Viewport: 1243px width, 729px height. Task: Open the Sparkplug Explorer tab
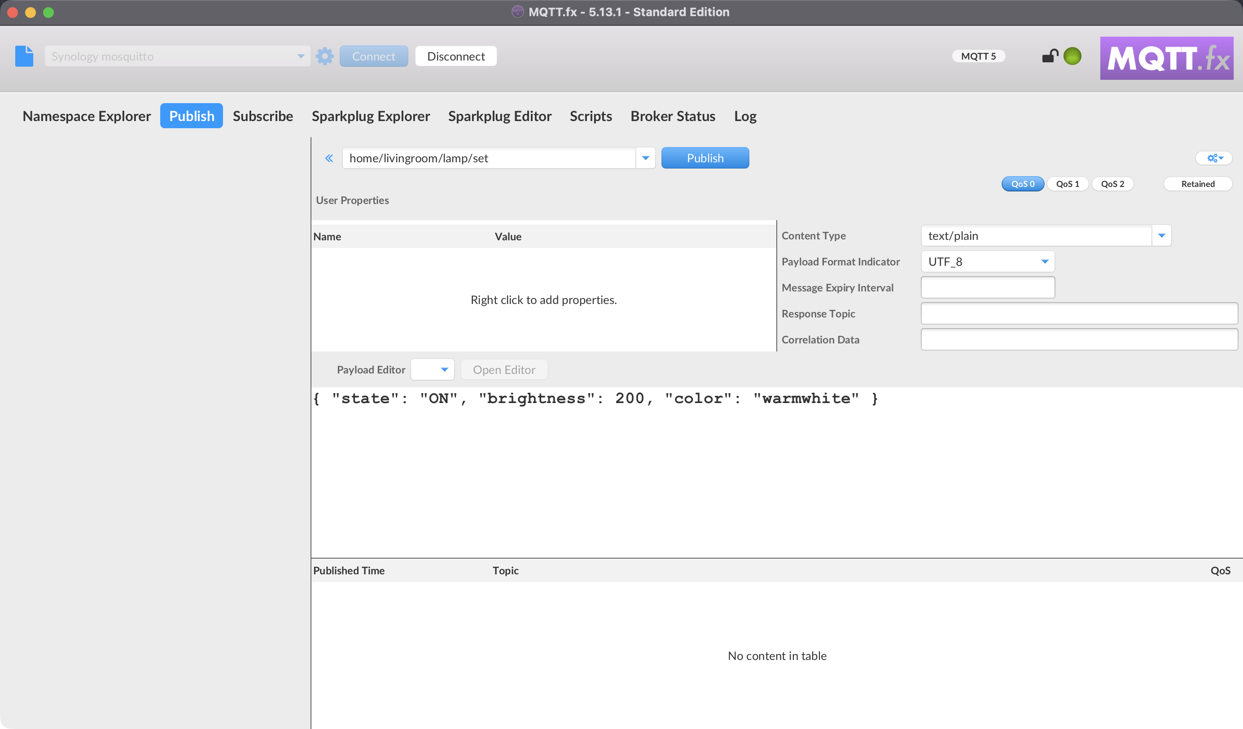pyautogui.click(x=371, y=116)
